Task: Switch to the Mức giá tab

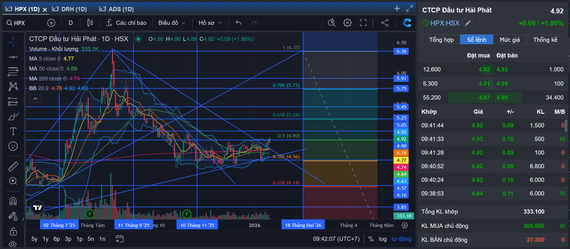Action: [510, 40]
